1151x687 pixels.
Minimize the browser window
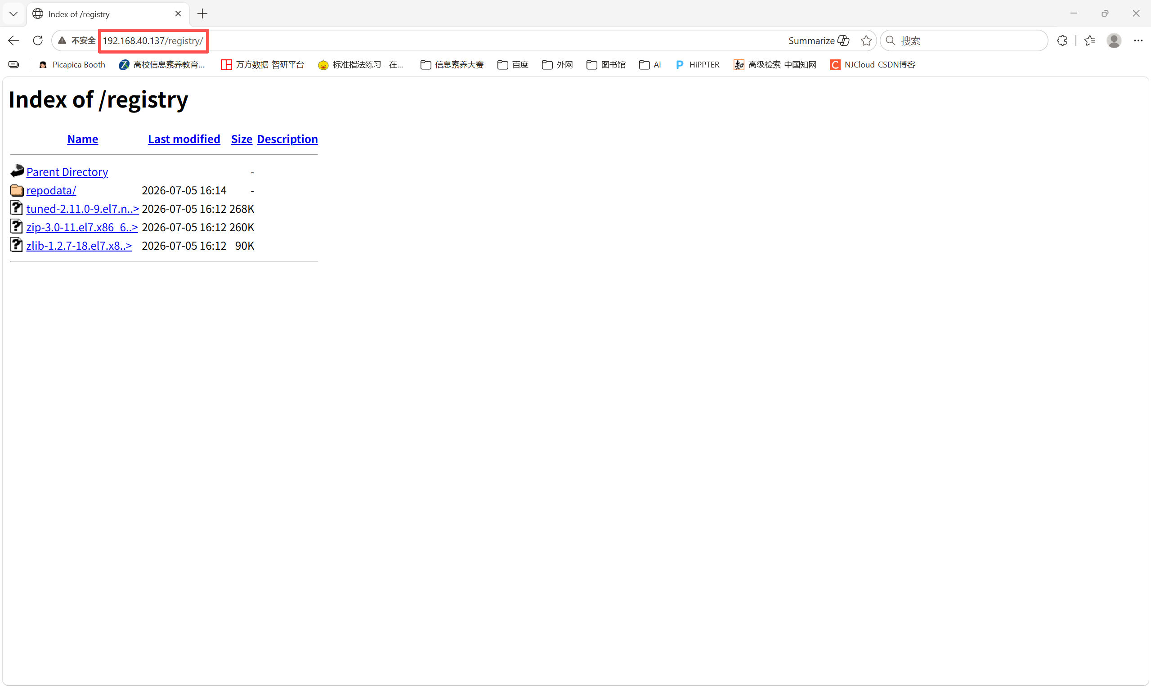tap(1074, 13)
